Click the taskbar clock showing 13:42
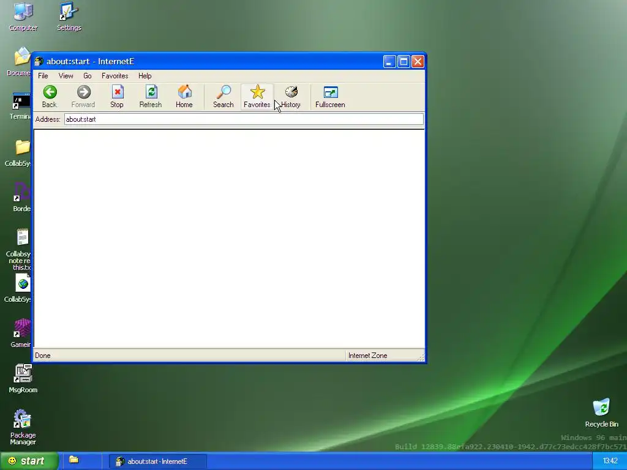The image size is (627, 470). tap(610, 461)
